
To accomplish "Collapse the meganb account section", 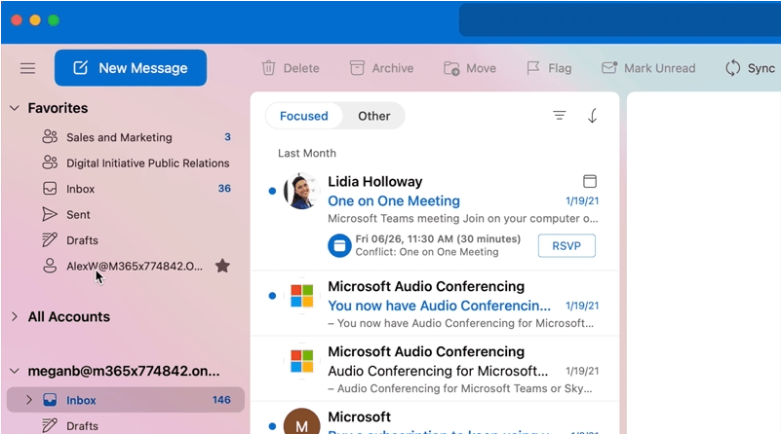I will click(15, 371).
